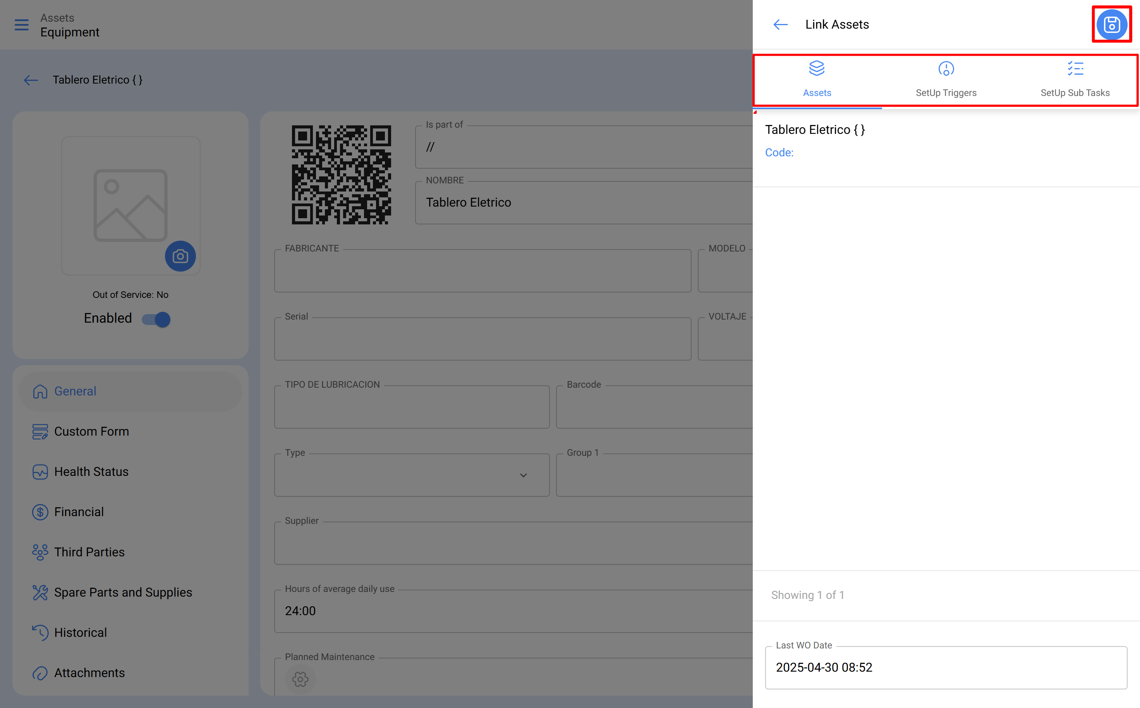Click the FABRICANTE input field

[x=482, y=271]
